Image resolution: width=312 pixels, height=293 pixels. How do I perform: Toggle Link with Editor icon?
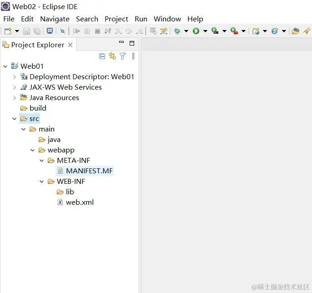point(112,56)
